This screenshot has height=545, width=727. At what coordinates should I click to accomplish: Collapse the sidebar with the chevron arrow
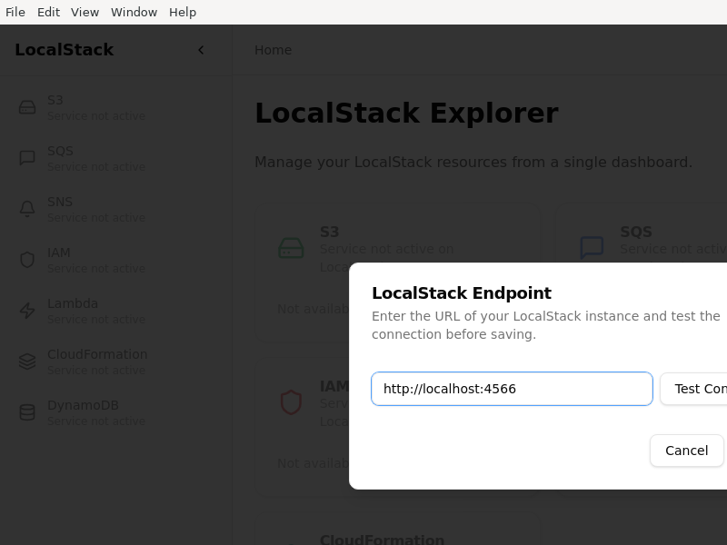coord(201,50)
